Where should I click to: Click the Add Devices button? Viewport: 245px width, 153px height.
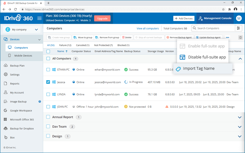184,18
